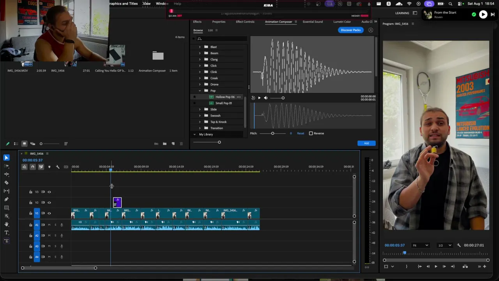This screenshot has width=499, height=281.
Task: Solo audio track A2
Action: coord(55,235)
